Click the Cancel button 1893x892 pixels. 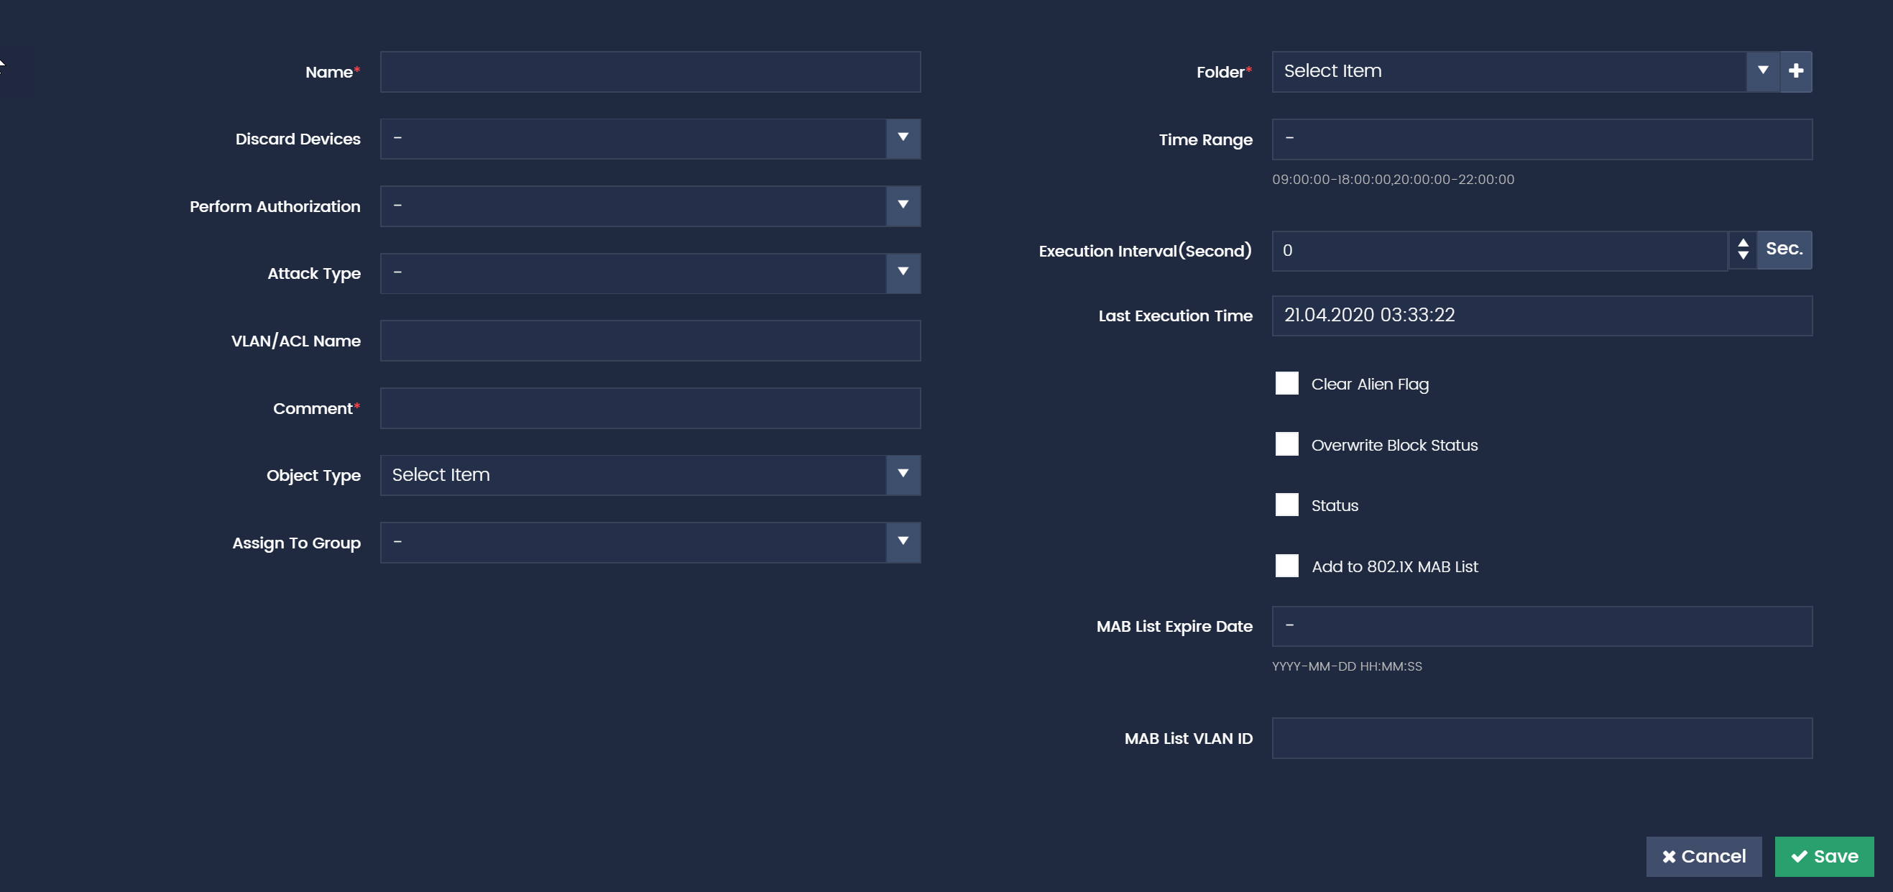coord(1703,856)
